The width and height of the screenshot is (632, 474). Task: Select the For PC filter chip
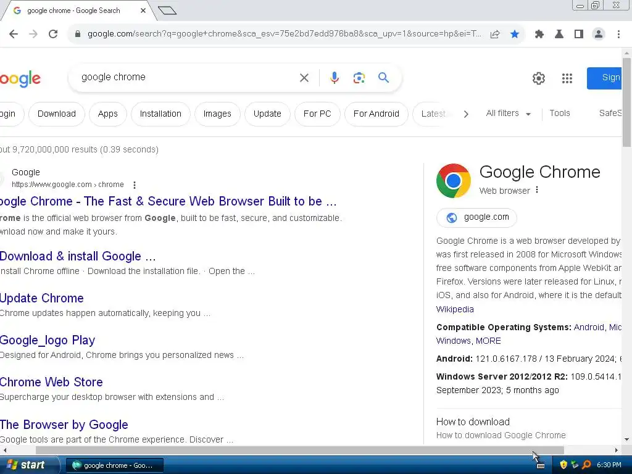[317, 114]
